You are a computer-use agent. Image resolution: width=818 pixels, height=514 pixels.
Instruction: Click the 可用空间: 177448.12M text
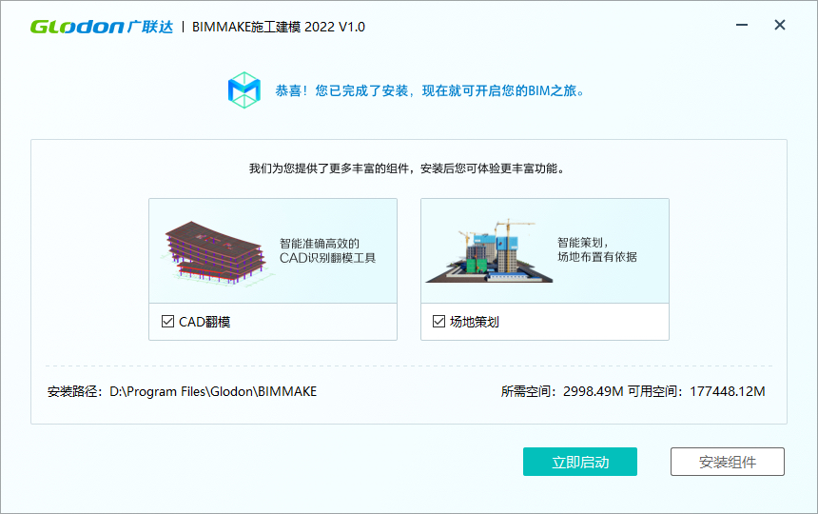696,391
